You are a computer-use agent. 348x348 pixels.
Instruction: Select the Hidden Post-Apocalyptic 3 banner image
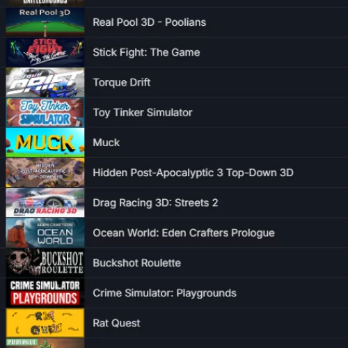coord(45,173)
